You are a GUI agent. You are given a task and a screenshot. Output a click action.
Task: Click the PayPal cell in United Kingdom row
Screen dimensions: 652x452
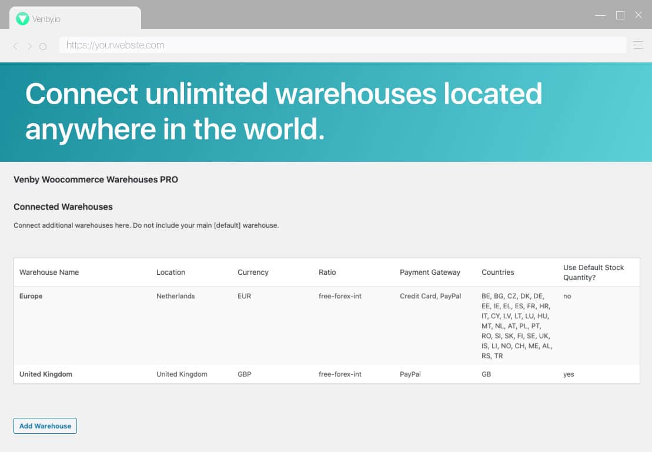410,374
